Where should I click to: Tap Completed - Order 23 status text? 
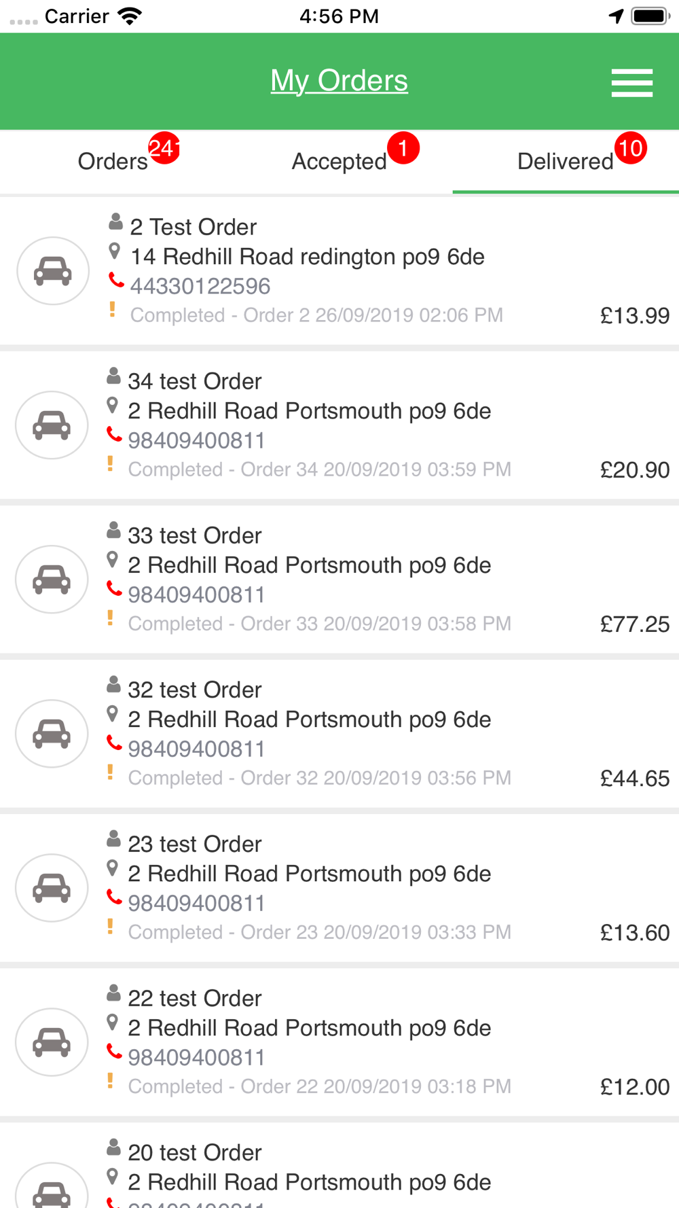pyautogui.click(x=319, y=932)
